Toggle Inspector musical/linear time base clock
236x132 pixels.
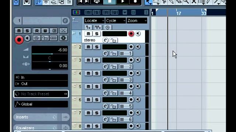point(37,38)
